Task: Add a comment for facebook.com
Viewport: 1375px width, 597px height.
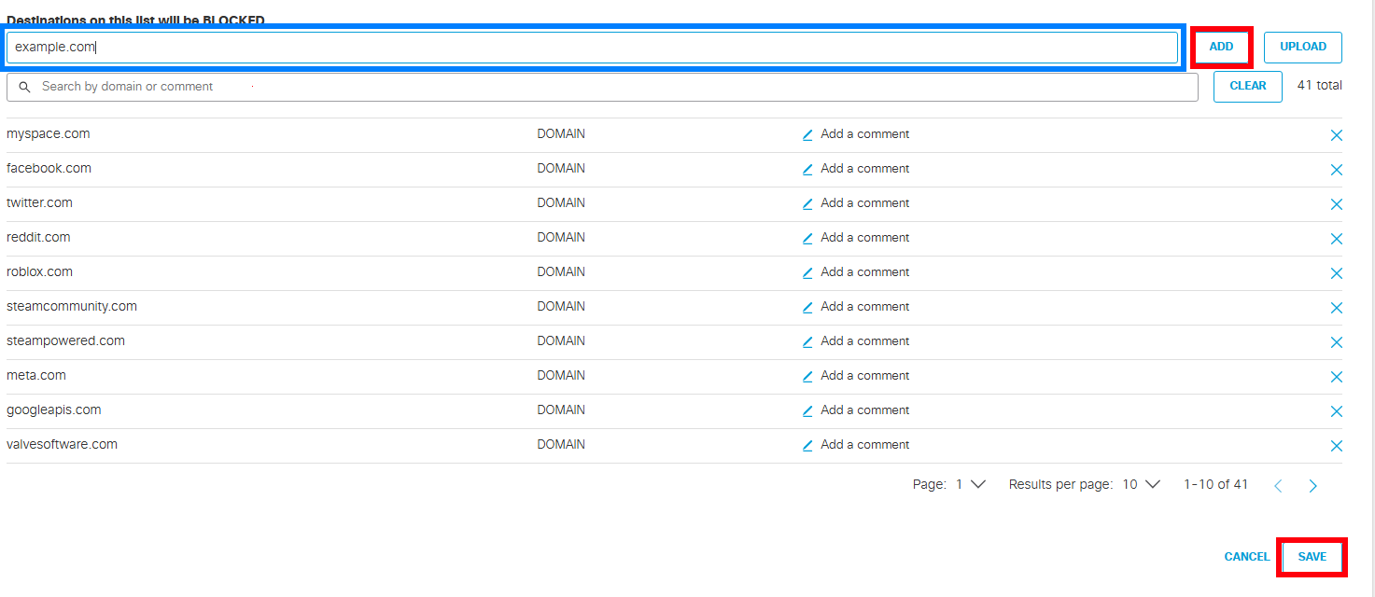Action: (864, 169)
